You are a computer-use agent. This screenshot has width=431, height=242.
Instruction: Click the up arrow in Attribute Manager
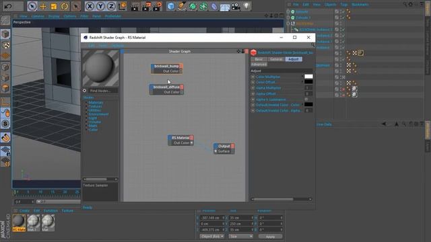397,124
